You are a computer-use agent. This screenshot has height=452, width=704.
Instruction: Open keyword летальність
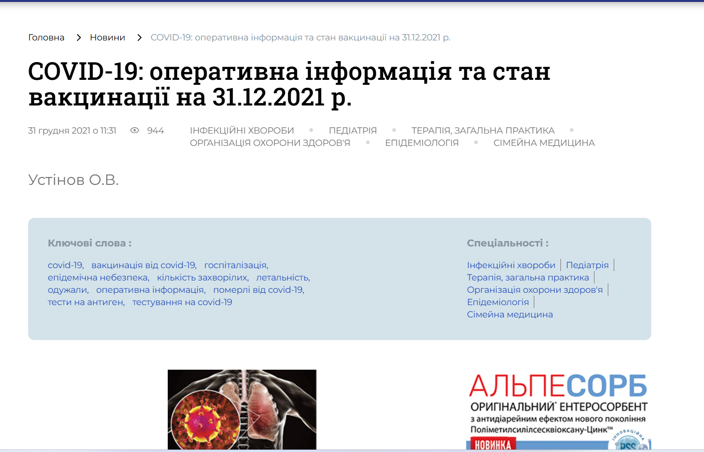pyautogui.click(x=283, y=278)
